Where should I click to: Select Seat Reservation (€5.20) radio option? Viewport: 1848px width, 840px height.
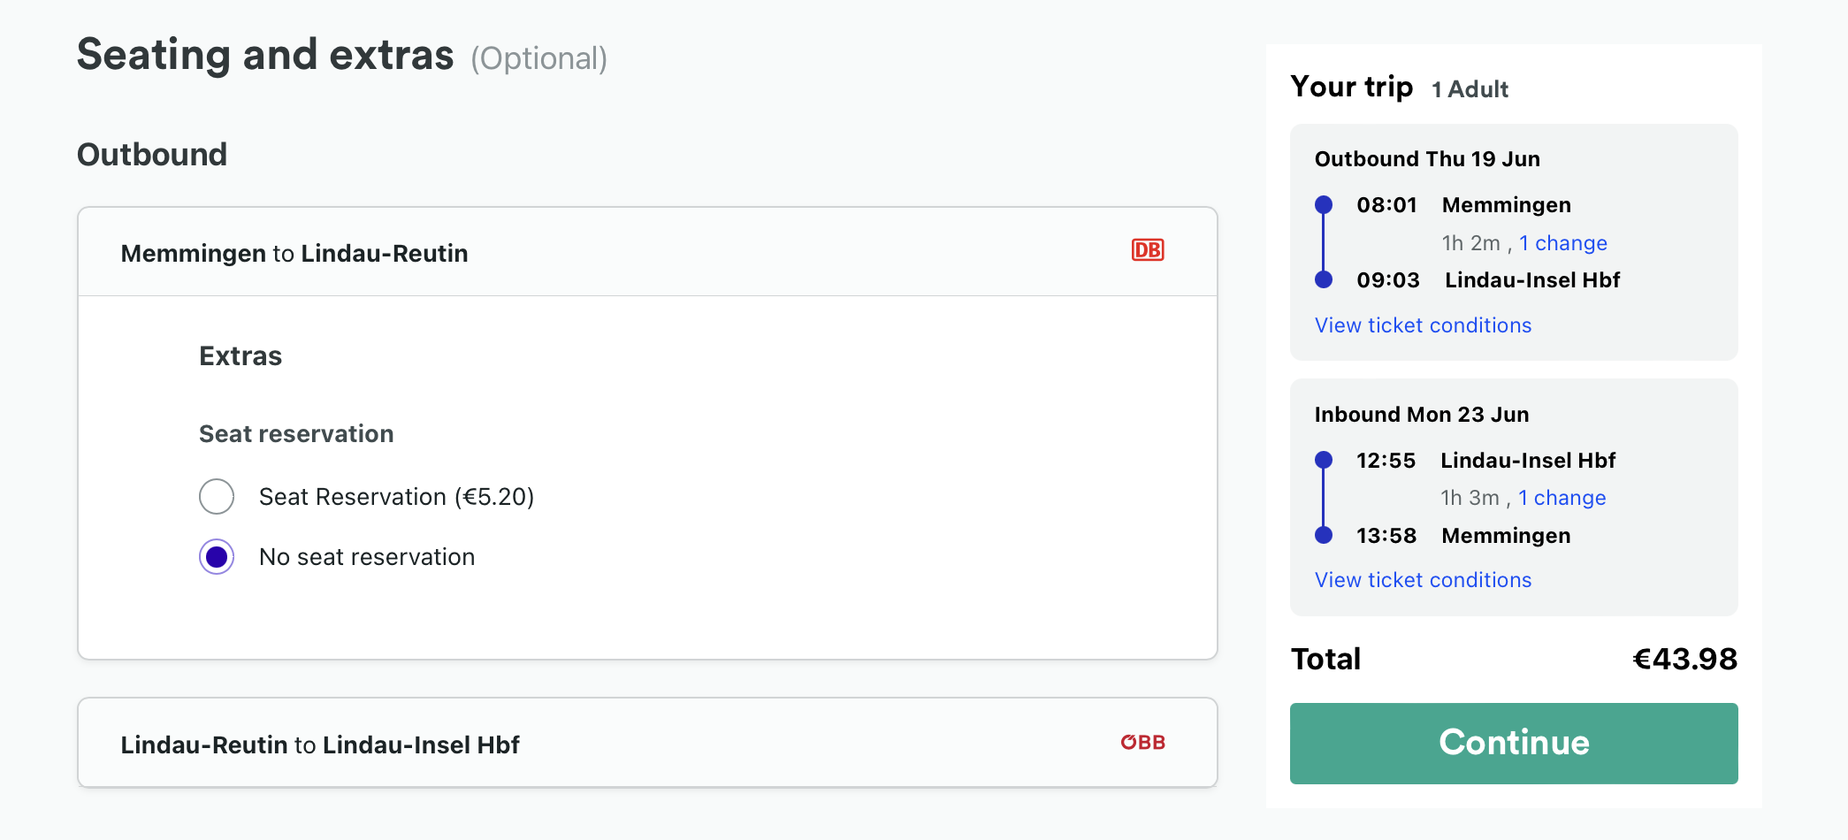point(217,496)
